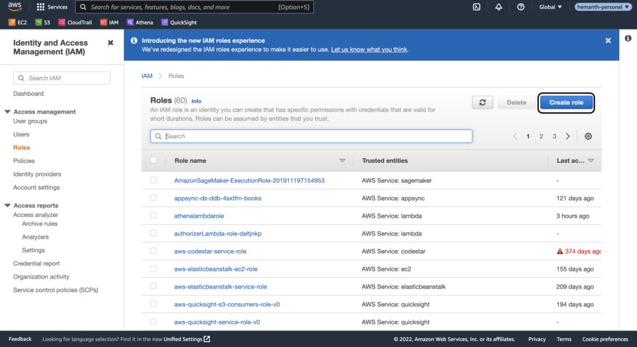Image resolution: width=637 pixels, height=347 pixels.
Task: Go to roles page 3
Action: [555, 137]
